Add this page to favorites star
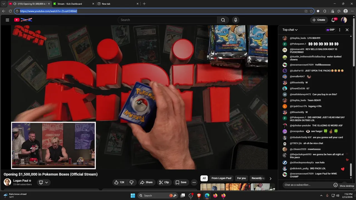 [311, 11]
